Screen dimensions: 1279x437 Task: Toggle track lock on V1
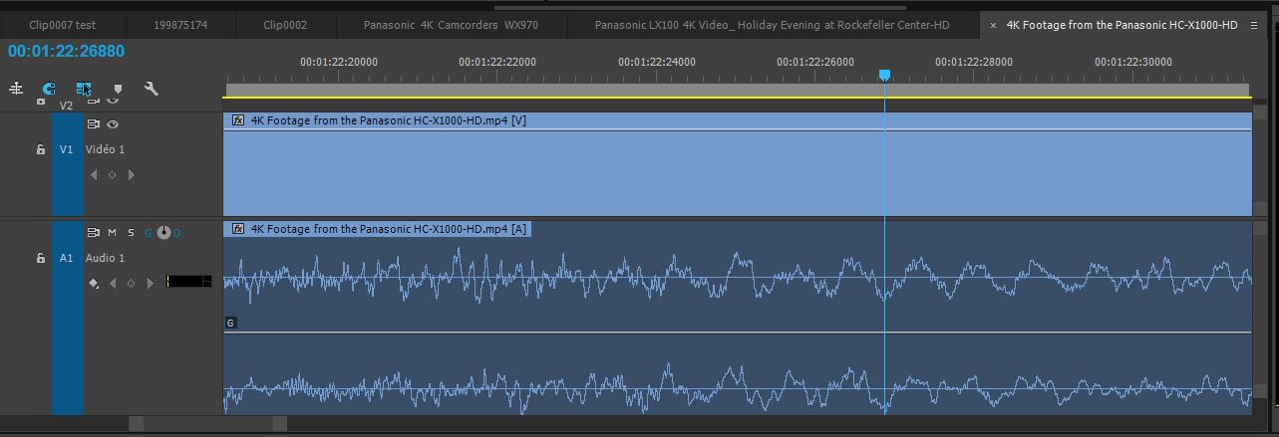click(41, 149)
